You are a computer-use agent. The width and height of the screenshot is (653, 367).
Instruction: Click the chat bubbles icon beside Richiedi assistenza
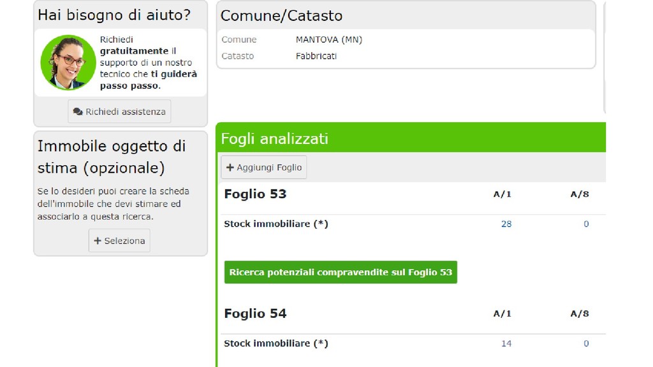tap(78, 112)
